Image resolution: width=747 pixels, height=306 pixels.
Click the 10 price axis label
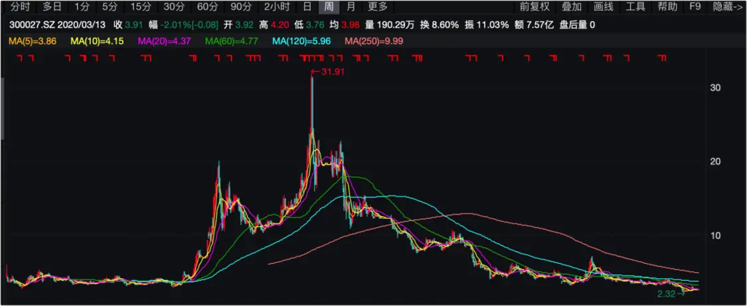(x=716, y=236)
